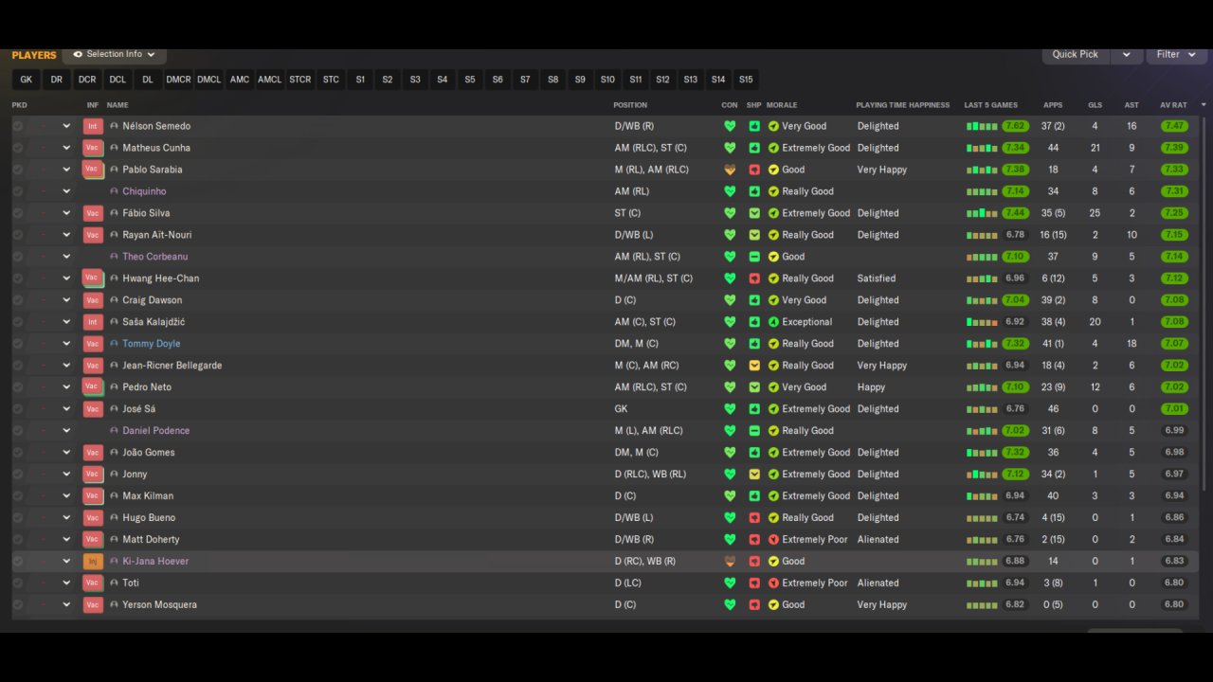Click the Vac status badge for Matheus Cunha

click(x=92, y=148)
